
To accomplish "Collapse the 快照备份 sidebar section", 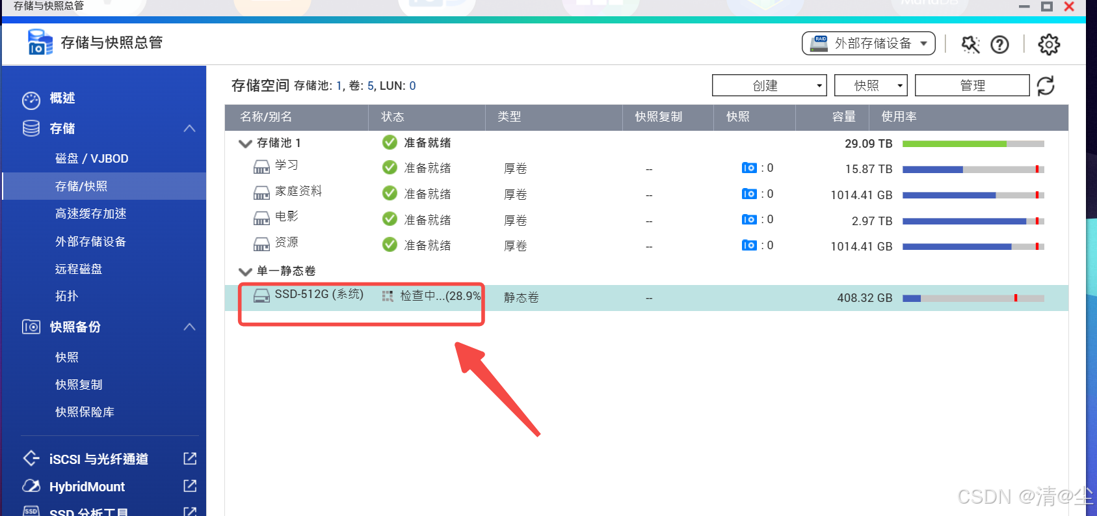I will point(189,327).
